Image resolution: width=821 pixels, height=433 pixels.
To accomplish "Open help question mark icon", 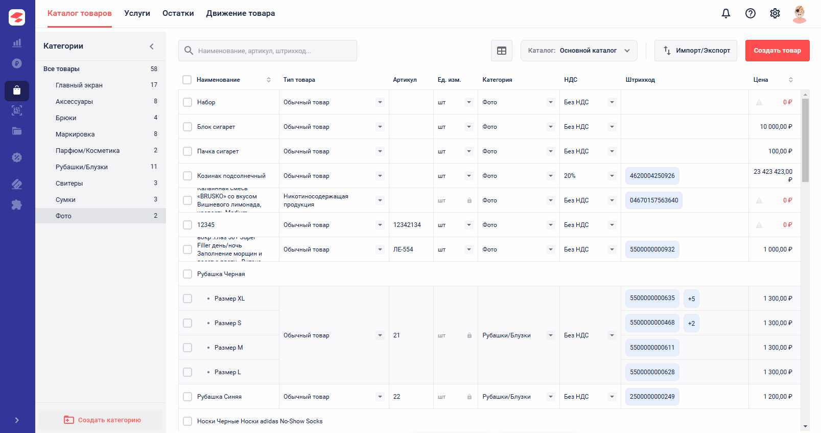I will click(750, 13).
